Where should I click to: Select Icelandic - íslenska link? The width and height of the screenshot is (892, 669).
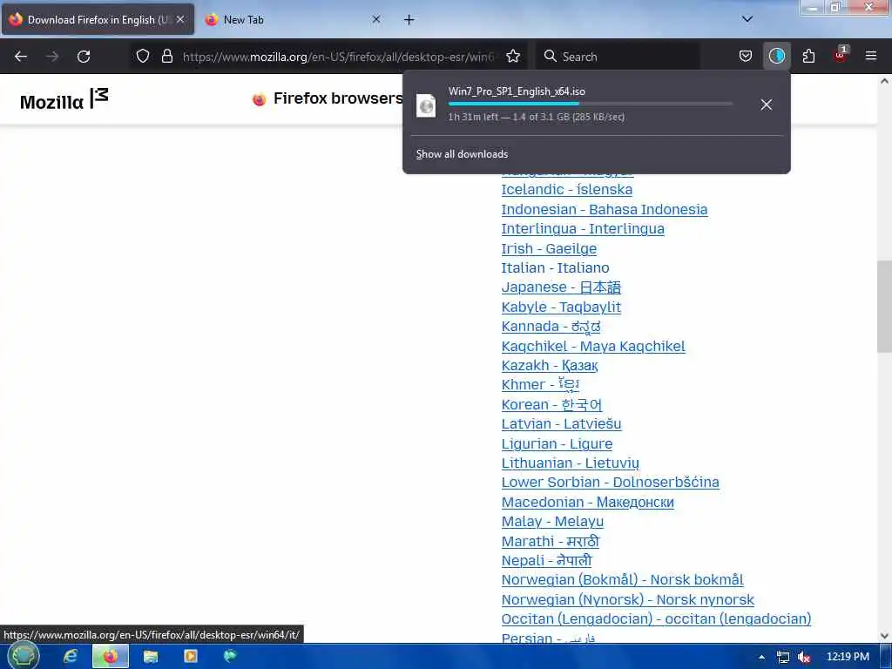coord(566,189)
